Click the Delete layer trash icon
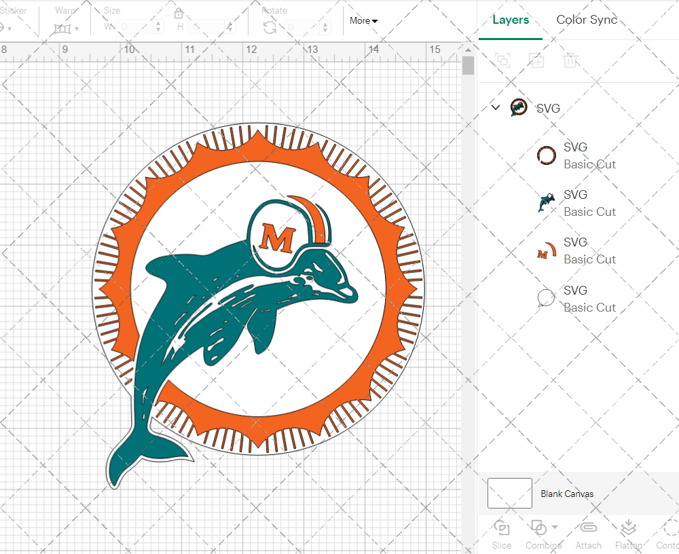This screenshot has height=554, width=679. click(x=570, y=60)
